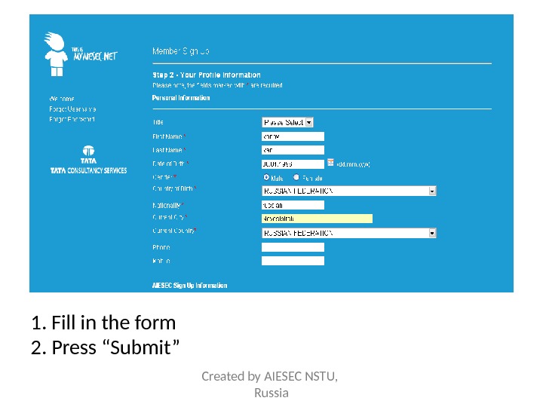The width and height of the screenshot is (543, 407).
Task: Click the Member Sign Up heading
Action: tap(181, 52)
